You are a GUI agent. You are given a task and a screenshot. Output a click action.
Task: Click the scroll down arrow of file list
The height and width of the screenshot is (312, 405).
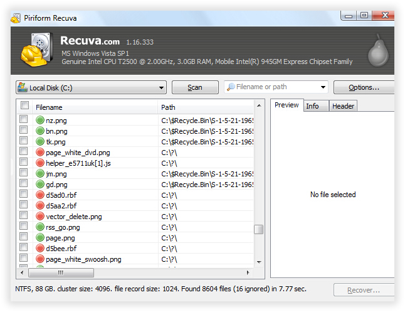coord(259,262)
